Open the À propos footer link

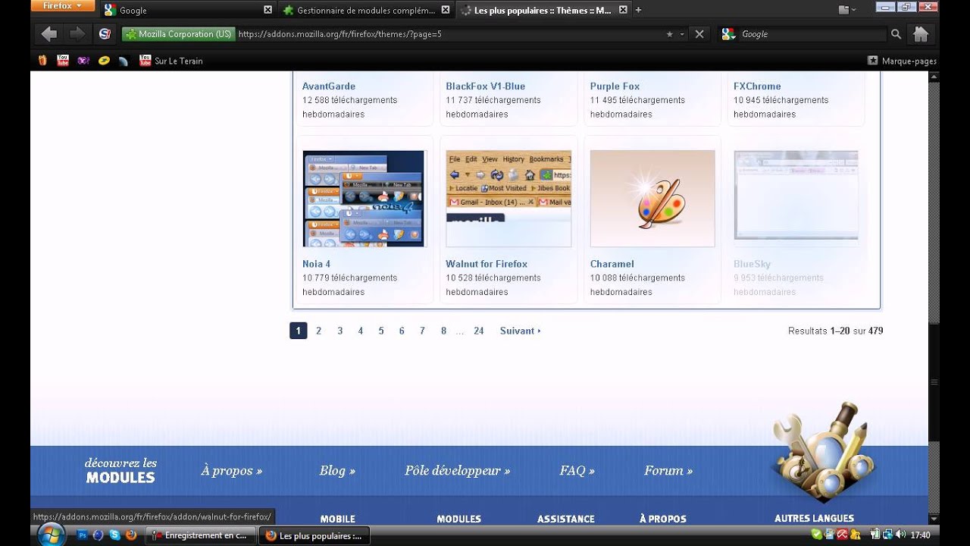click(x=231, y=471)
